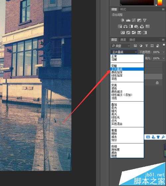Toggle layer filtering switch on/off

(164, 45)
